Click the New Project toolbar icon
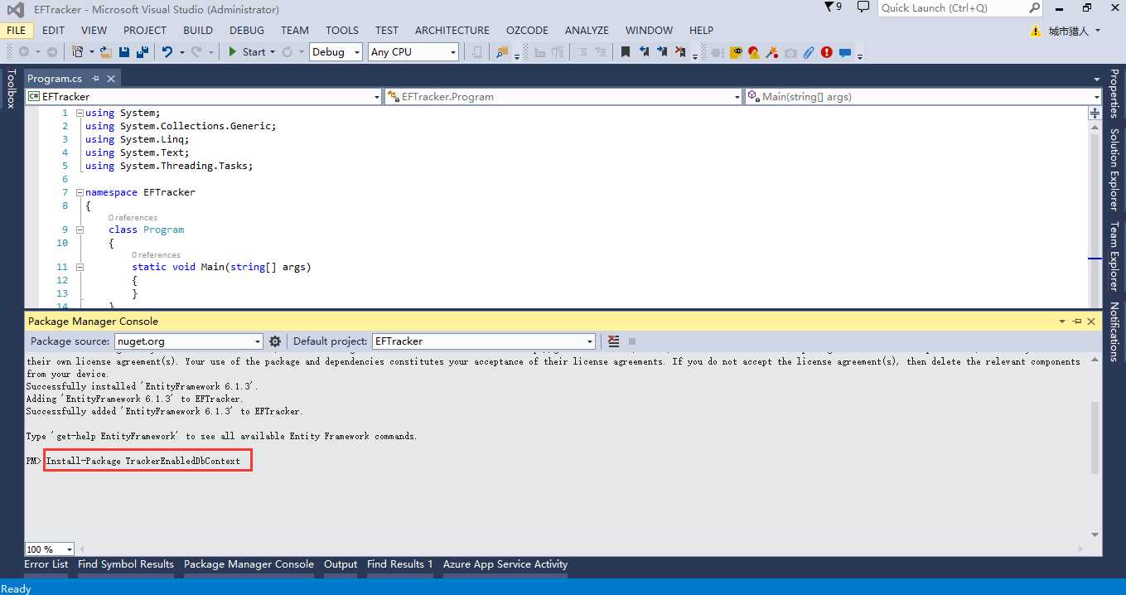1126x595 pixels. (x=77, y=51)
